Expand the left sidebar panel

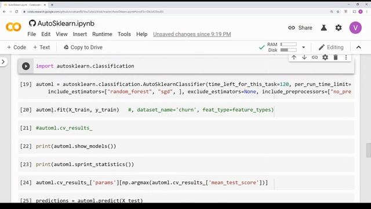[3, 62]
